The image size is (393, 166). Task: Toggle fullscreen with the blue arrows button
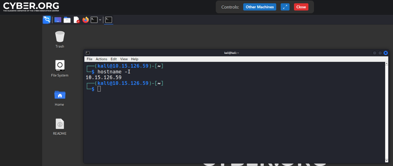tap(285, 7)
